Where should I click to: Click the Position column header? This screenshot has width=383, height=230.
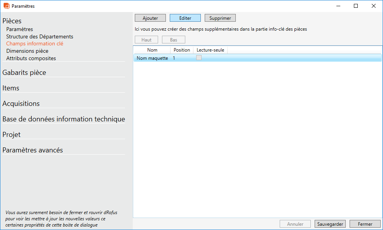[182, 50]
